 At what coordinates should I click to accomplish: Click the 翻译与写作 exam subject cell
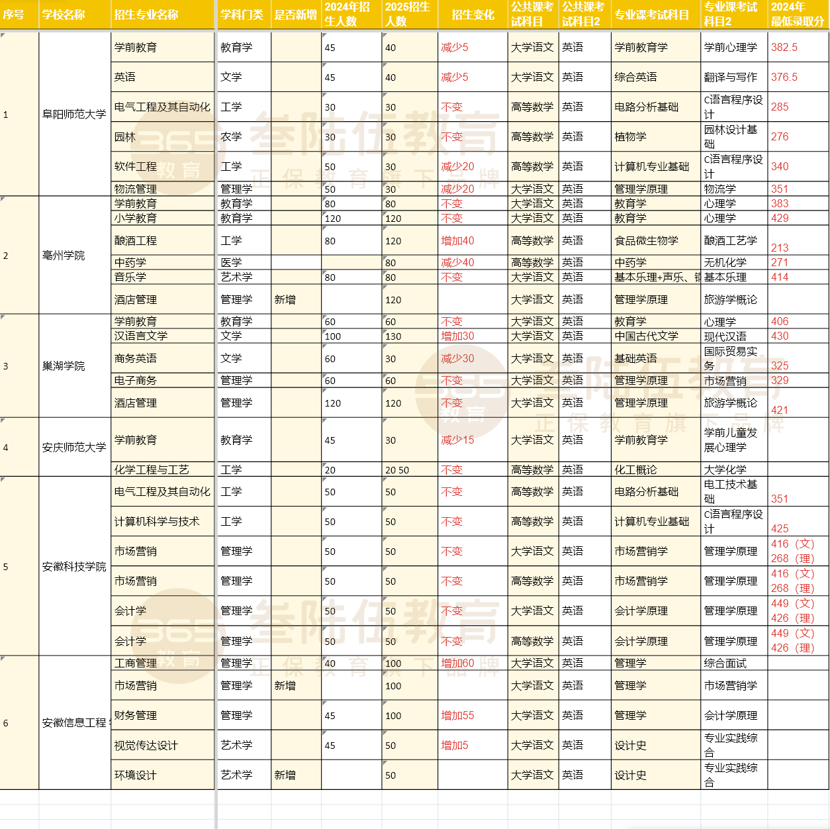[733, 77]
